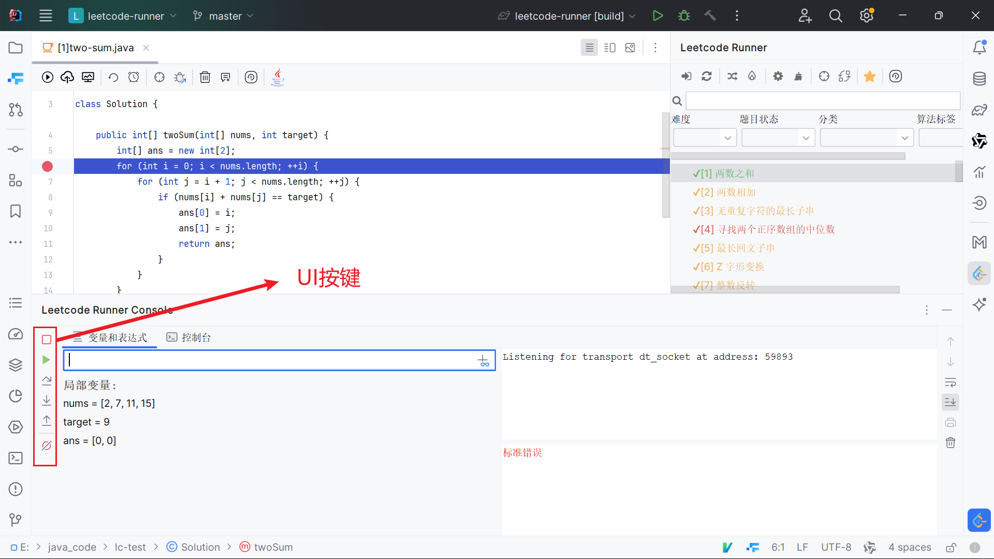Image resolution: width=994 pixels, height=559 pixels.
Task: Open the 难度 difficulty dropdown
Action: click(705, 138)
